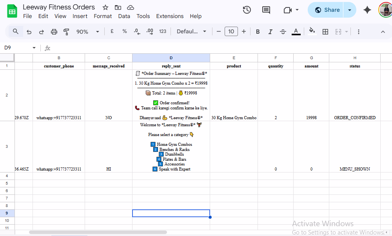Open the Tools menu
Image resolution: width=392 pixels, height=236 pixels.
point(143,16)
